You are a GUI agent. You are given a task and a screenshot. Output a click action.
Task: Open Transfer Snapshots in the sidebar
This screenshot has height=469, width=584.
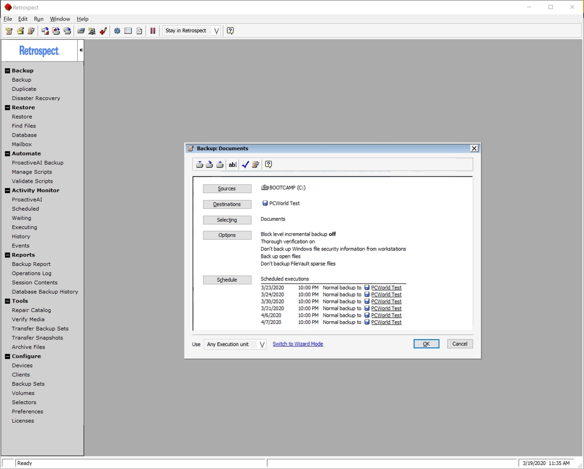click(37, 338)
